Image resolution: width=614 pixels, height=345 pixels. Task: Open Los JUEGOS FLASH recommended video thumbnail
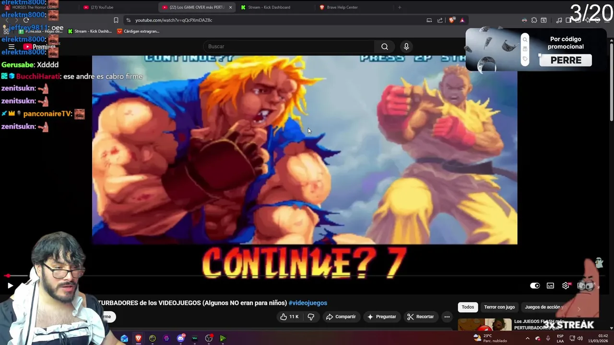tap(484, 325)
